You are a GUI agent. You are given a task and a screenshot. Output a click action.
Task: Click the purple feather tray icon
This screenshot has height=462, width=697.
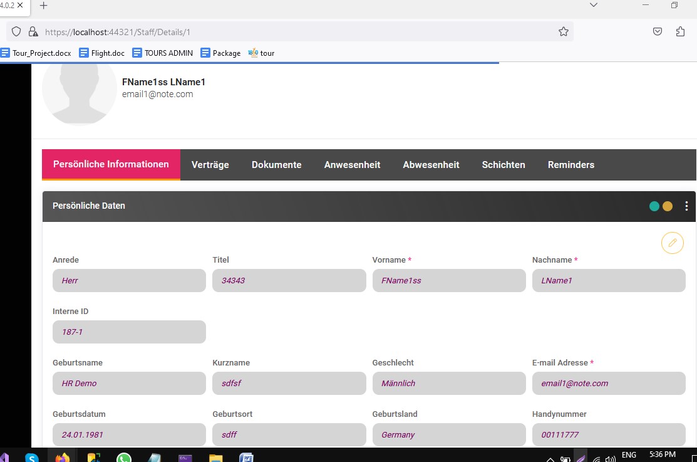coord(581,458)
